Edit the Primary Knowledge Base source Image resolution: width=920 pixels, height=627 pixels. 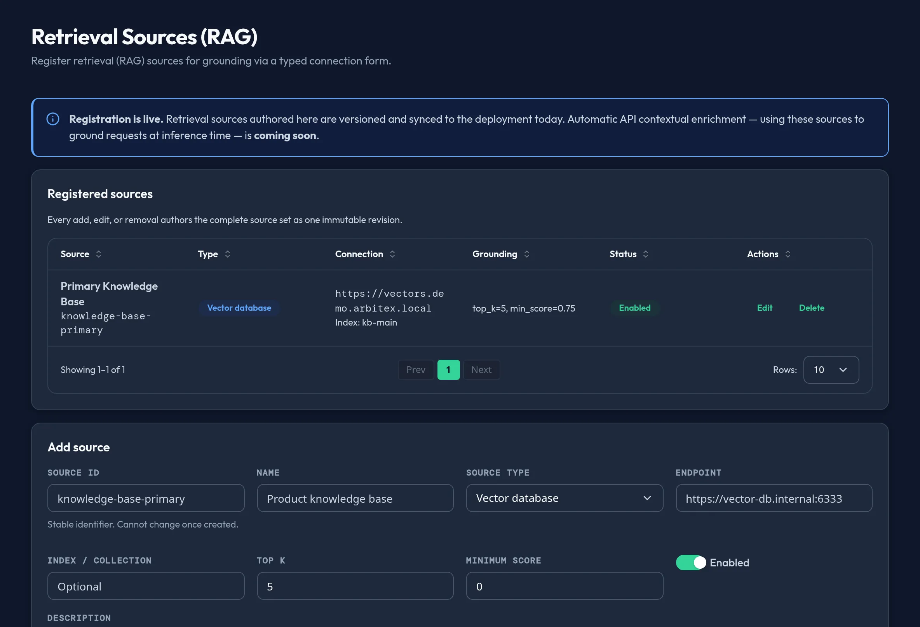[x=765, y=308]
